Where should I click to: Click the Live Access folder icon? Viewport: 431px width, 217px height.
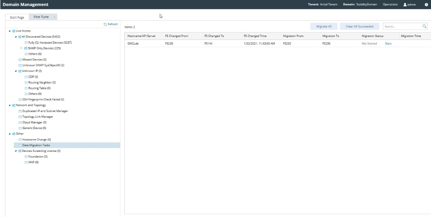click(14, 31)
